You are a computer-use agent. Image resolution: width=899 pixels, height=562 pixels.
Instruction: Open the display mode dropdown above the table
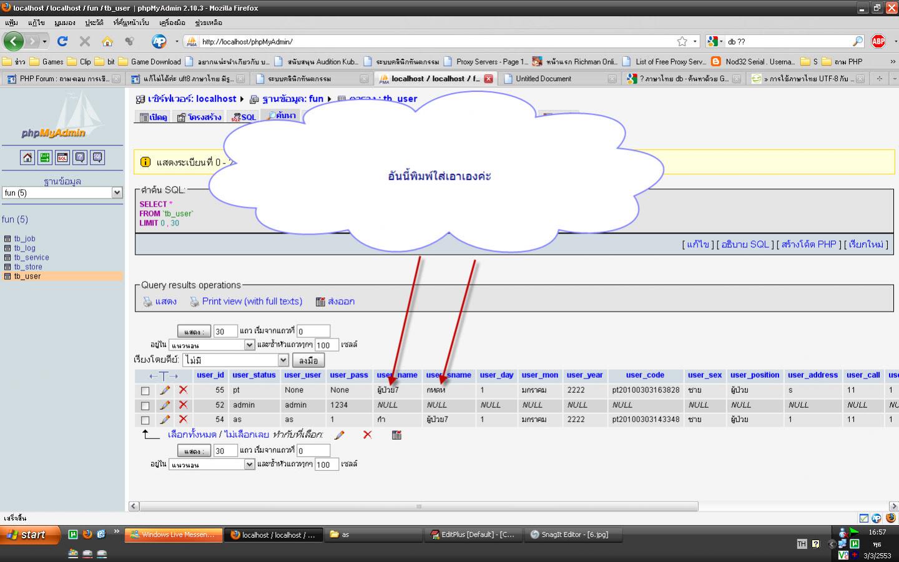[212, 345]
